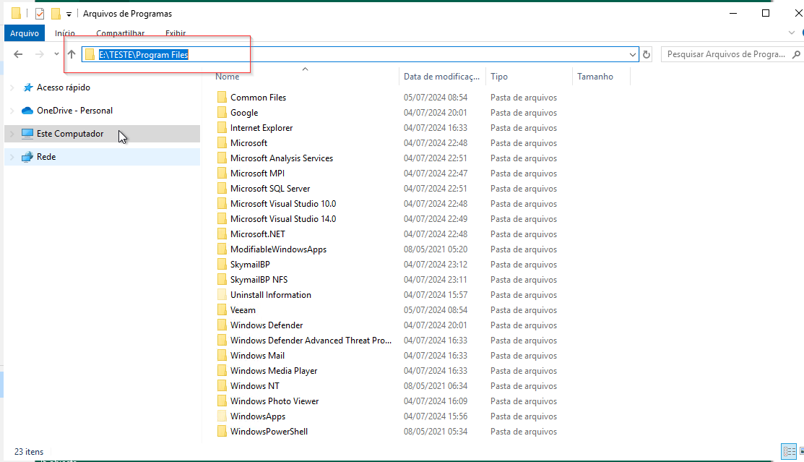Image resolution: width=804 pixels, height=462 pixels.
Task: Click the hidden Uninstall Information folder icon
Action: (222, 295)
